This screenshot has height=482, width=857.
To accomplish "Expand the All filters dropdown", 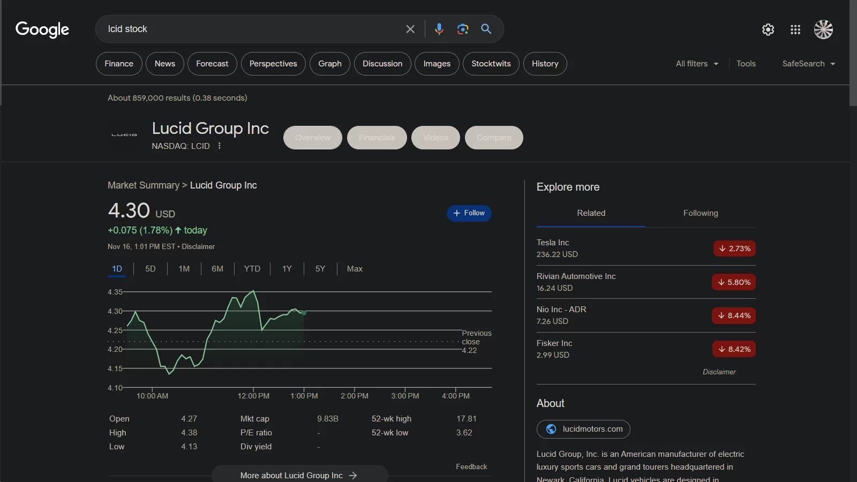I will pos(697,64).
